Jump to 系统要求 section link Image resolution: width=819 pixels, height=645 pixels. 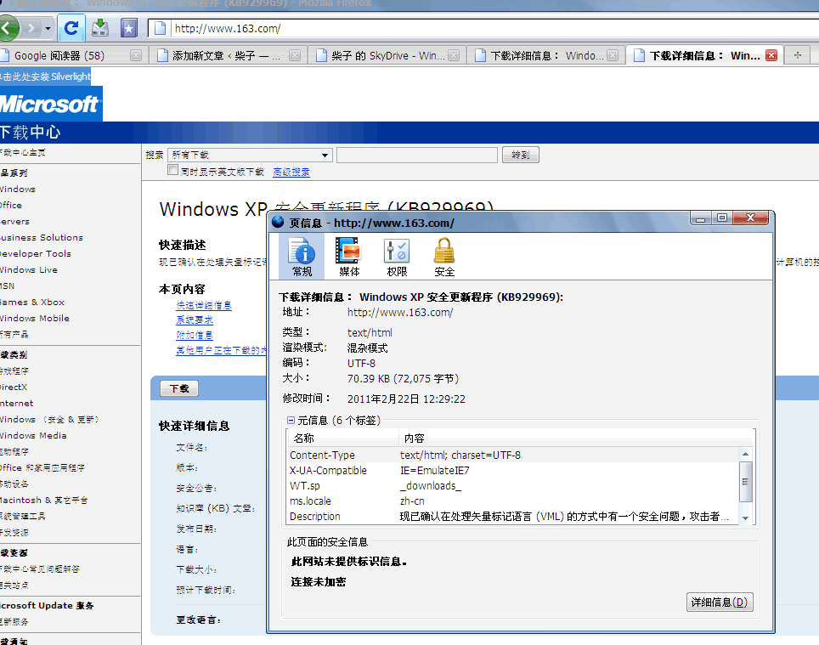point(195,320)
